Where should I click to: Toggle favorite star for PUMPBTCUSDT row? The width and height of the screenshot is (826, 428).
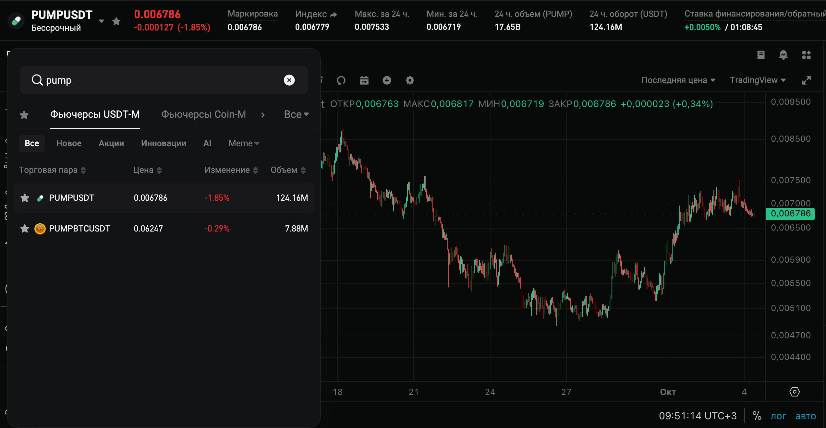tap(25, 229)
